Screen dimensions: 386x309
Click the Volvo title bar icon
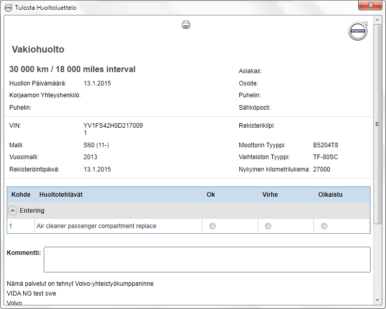[8, 8]
